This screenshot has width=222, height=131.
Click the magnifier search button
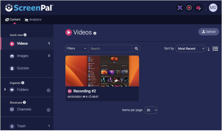[x=136, y=49]
